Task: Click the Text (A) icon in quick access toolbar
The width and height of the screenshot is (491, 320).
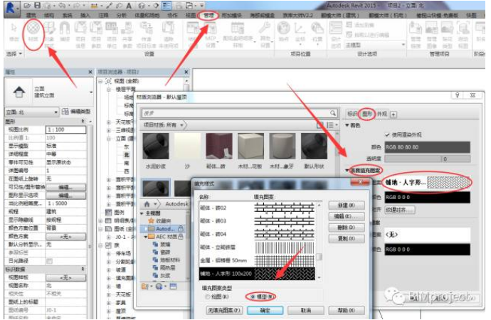Action: click(129, 6)
